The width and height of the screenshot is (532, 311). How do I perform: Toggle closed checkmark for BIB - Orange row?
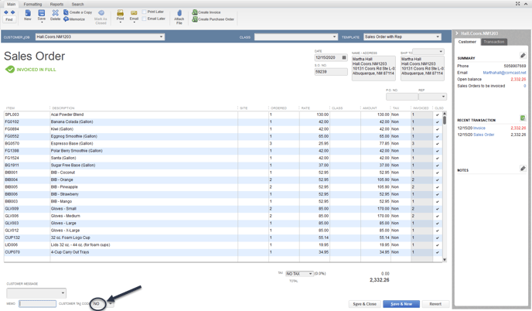coord(438,180)
